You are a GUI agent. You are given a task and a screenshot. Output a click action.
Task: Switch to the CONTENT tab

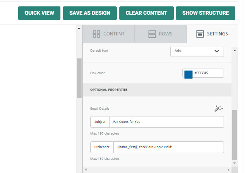pyautogui.click(x=108, y=34)
